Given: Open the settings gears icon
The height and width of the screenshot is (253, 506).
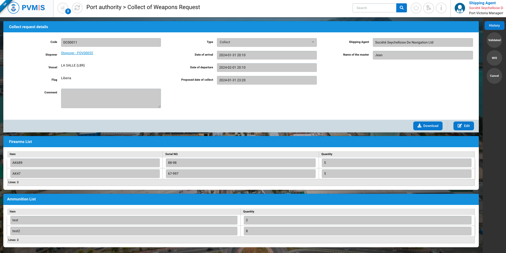Looking at the screenshot, I should coord(428,8).
